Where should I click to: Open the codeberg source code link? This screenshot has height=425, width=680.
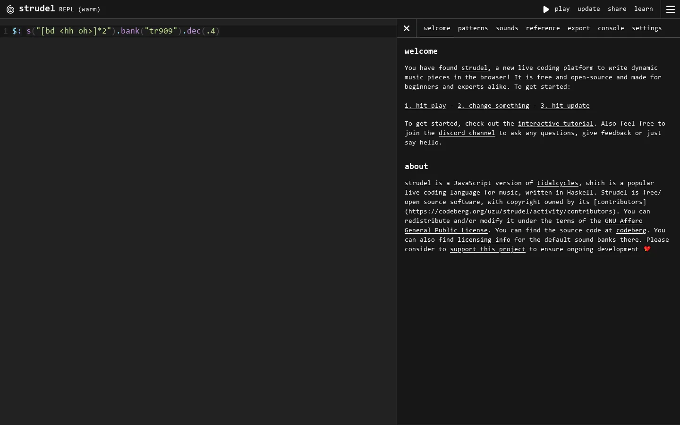click(631, 230)
